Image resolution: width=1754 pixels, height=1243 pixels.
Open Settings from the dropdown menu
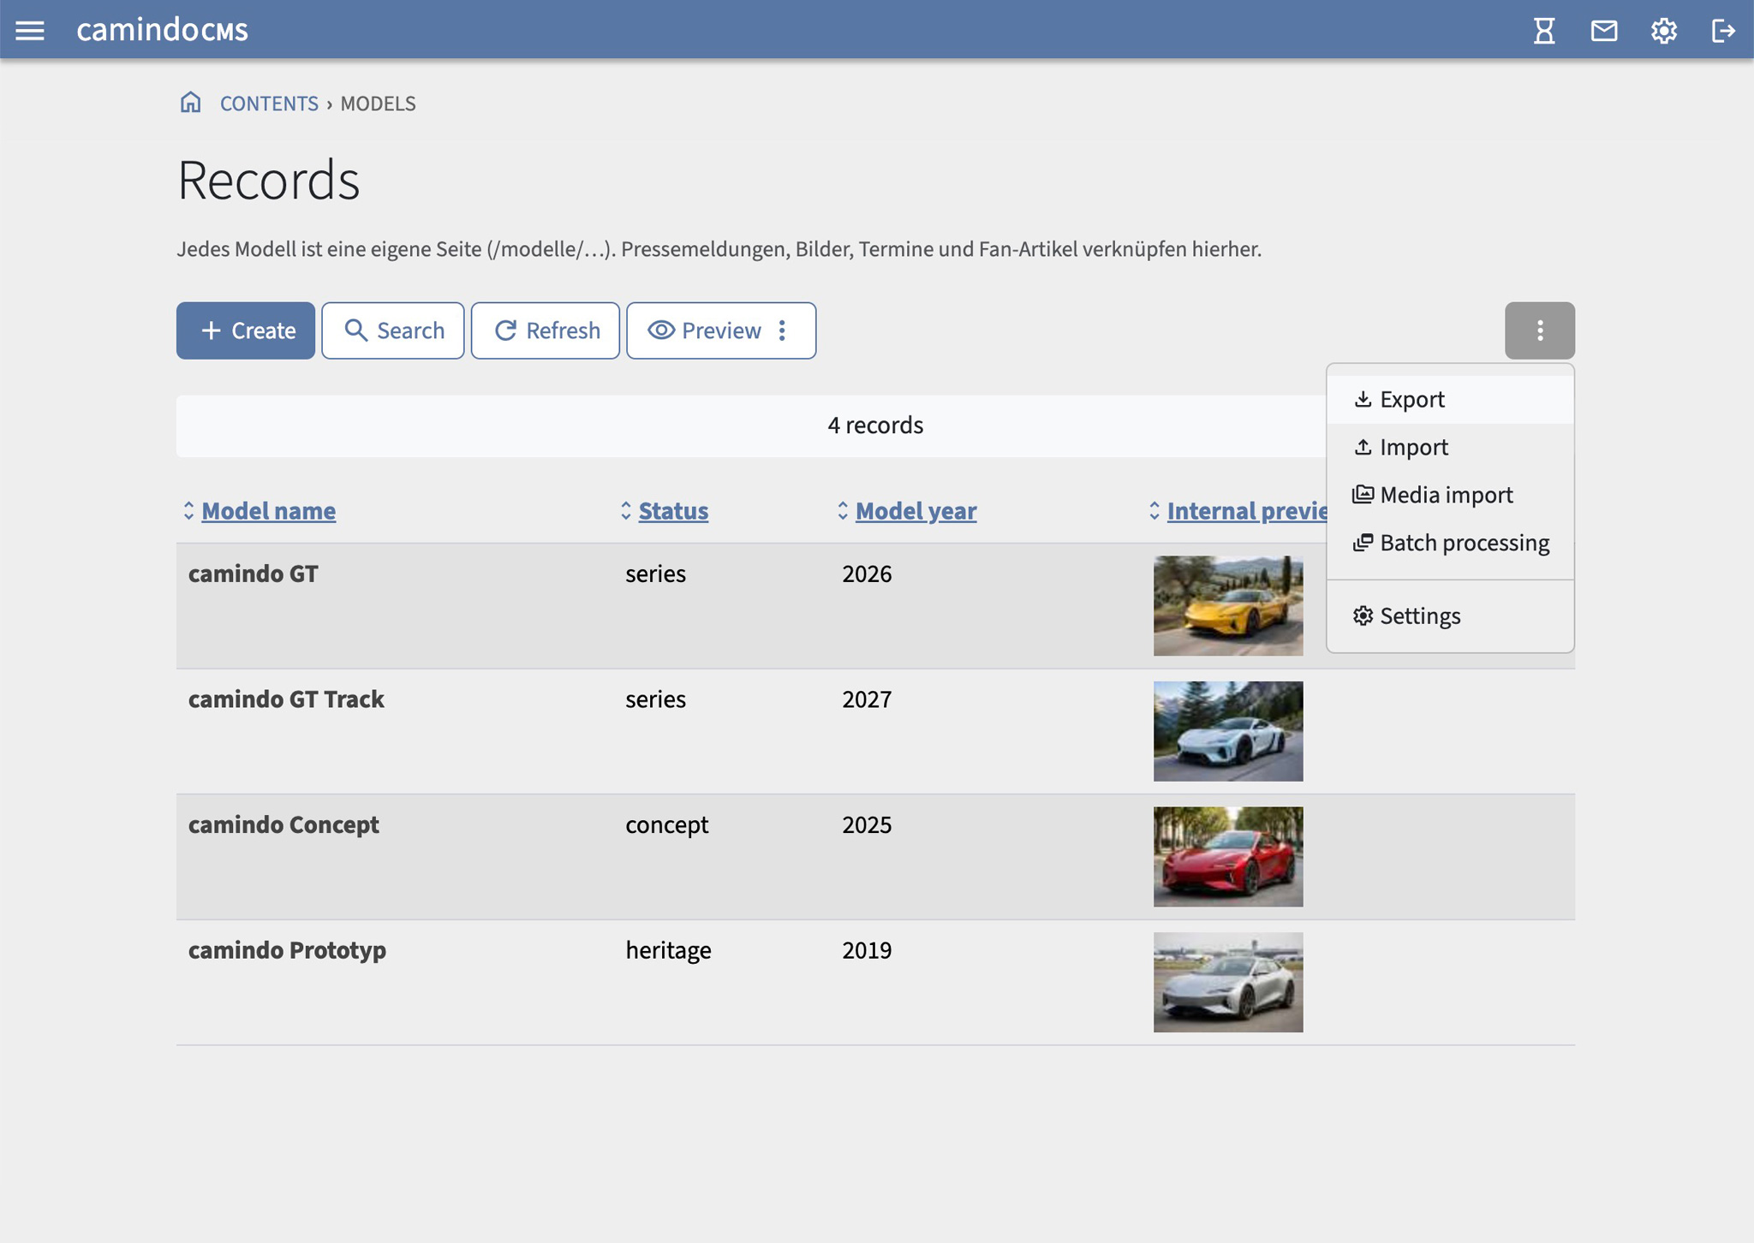[x=1450, y=616]
